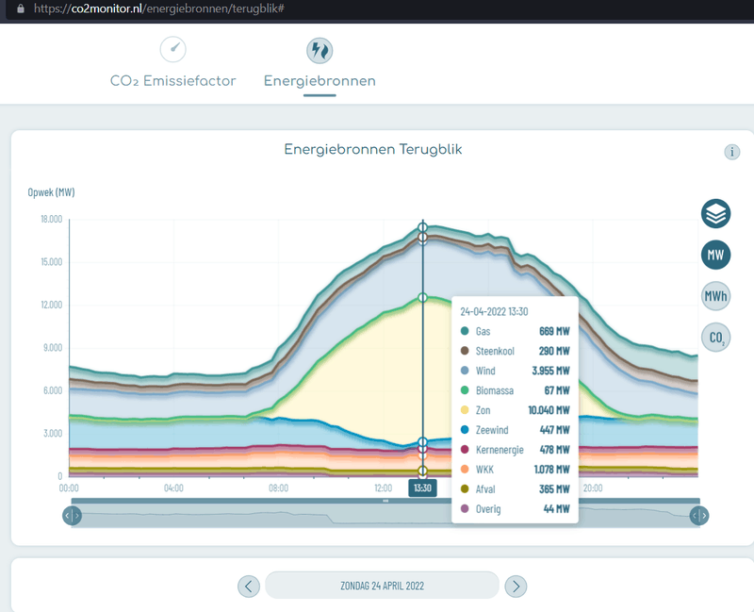The height and width of the screenshot is (612, 754).
Task: Click the browser address bar URL
Action: (158, 8)
